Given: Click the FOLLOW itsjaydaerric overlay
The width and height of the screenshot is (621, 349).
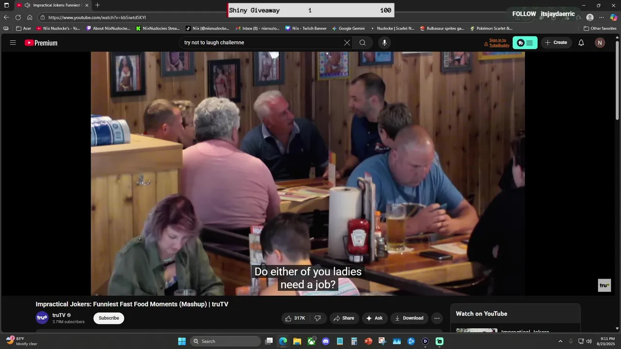Looking at the screenshot, I should coord(543,14).
